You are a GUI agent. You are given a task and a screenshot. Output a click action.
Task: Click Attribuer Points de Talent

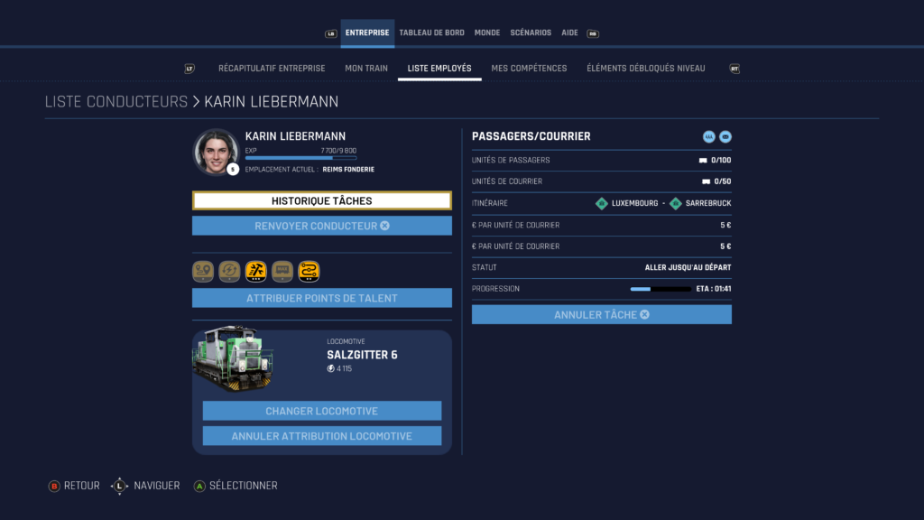[322, 298]
